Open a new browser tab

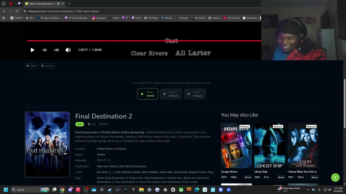(69, 4)
